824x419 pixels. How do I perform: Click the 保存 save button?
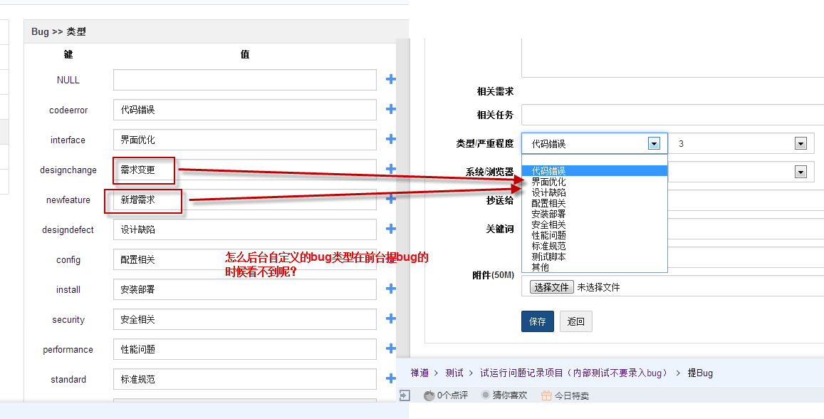click(538, 321)
